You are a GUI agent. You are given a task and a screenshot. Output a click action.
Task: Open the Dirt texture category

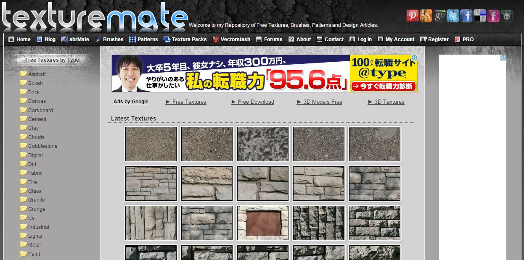coord(32,164)
